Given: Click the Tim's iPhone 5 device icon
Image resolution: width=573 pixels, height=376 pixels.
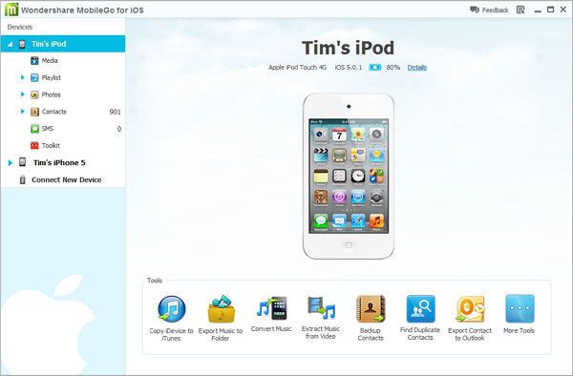Looking at the screenshot, I should pos(22,162).
